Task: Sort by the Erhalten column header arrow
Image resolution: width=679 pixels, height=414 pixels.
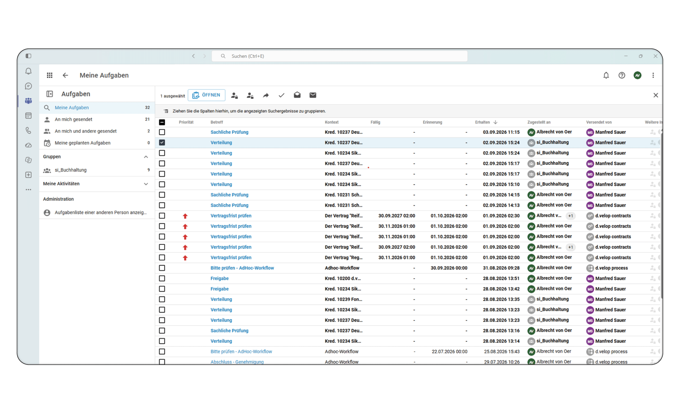Action: tap(495, 122)
